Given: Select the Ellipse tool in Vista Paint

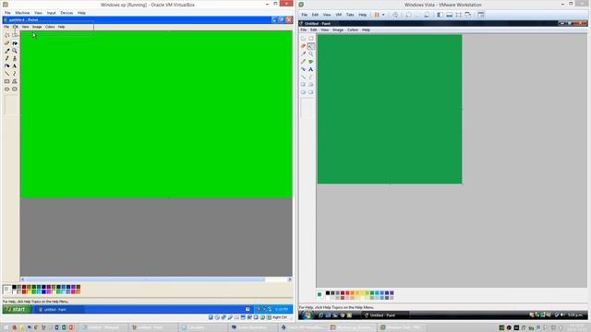Looking at the screenshot, I should [303, 92].
